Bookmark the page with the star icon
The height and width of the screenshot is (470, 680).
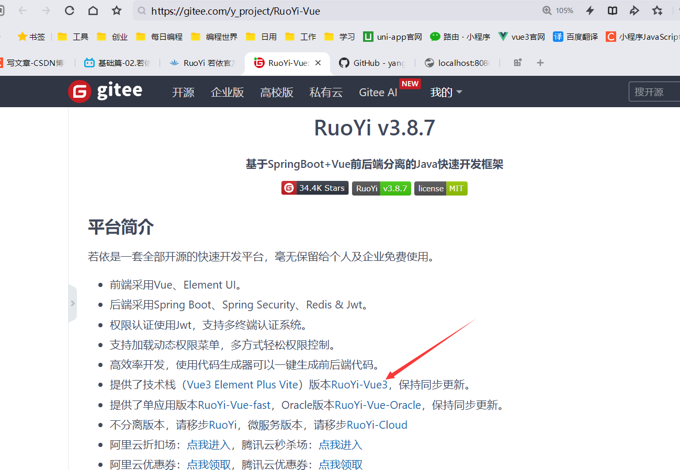(x=657, y=10)
